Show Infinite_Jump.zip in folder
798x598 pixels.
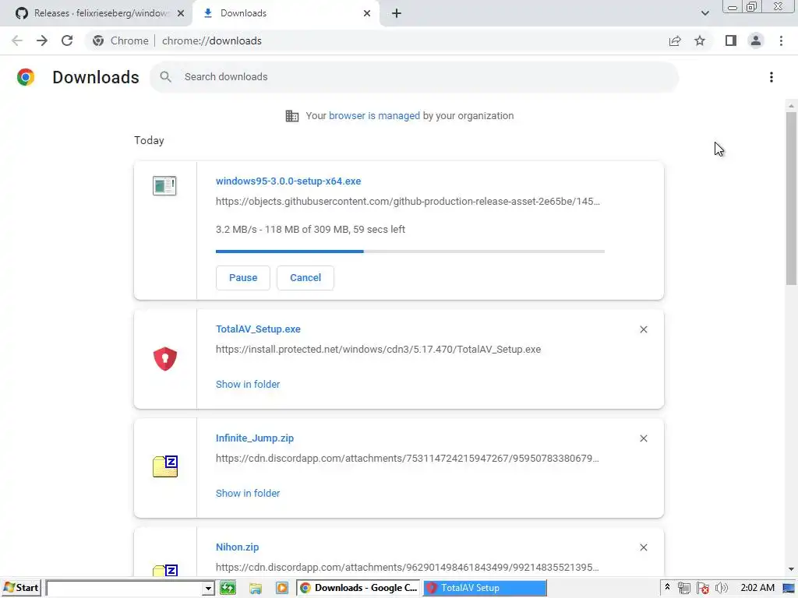[248, 493]
